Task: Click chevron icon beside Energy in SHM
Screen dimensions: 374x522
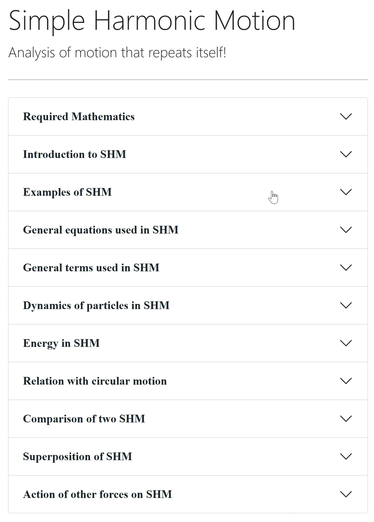Action: point(346,343)
